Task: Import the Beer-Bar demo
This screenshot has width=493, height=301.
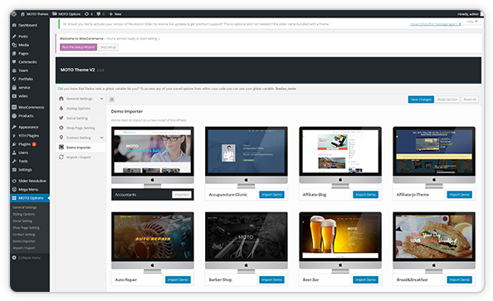Action: tap(365, 279)
